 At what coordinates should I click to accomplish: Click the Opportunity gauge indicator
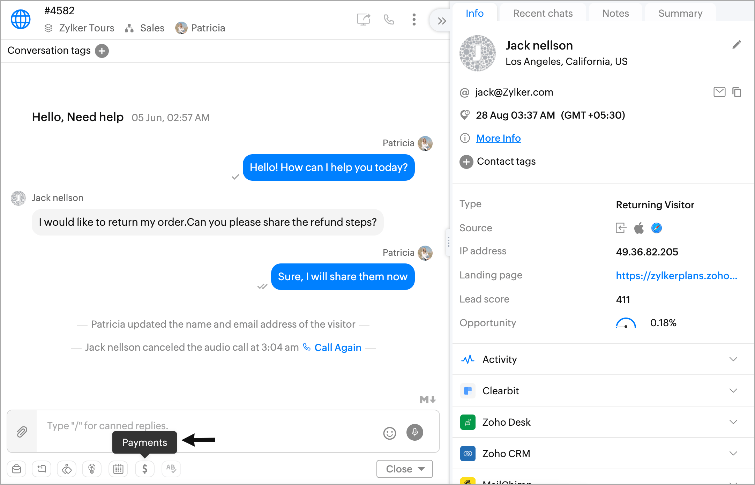click(626, 323)
